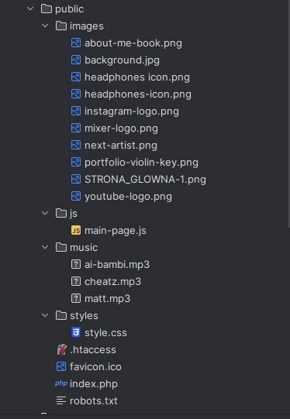Select the STRONA_GLOWNA-1.png file
This screenshot has width=290, height=419.
click(x=145, y=180)
